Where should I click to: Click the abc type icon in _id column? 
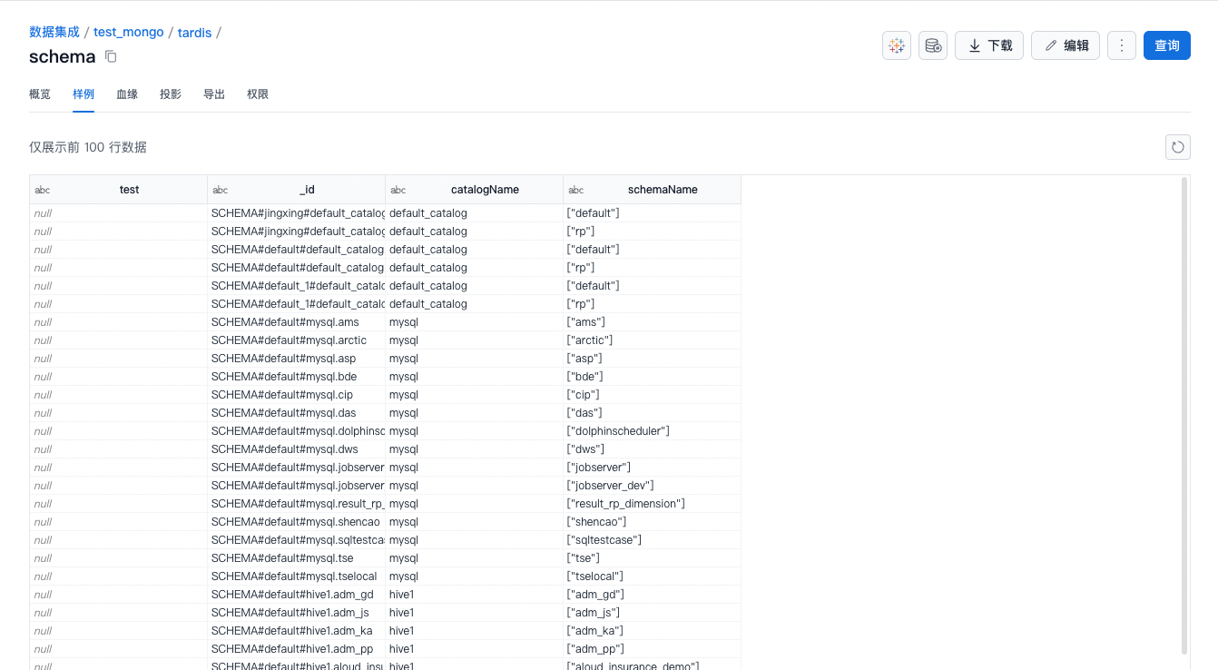coord(221,190)
